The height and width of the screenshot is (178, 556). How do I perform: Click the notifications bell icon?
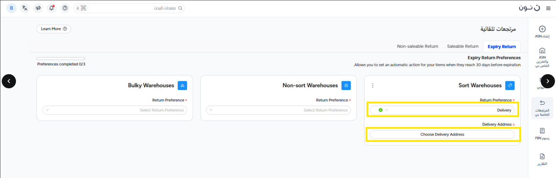pos(51,8)
